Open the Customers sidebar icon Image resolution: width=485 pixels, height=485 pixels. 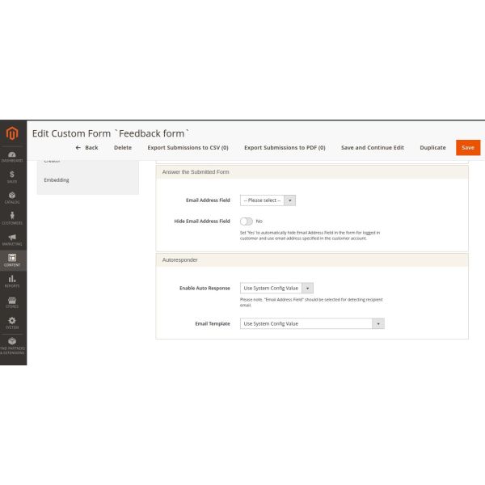tap(12, 218)
